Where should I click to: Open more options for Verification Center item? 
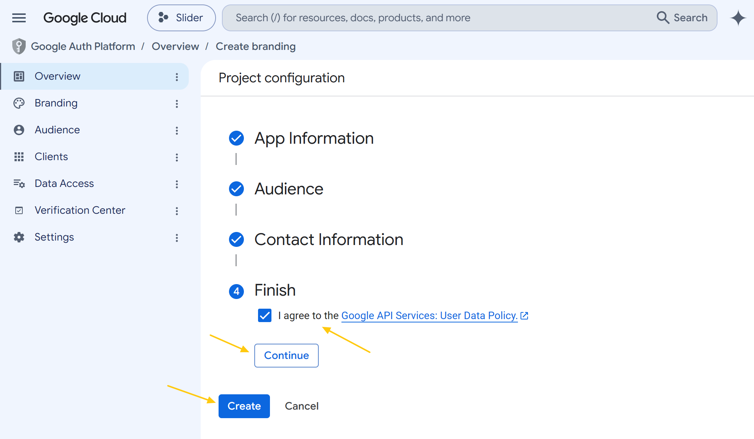coord(177,211)
